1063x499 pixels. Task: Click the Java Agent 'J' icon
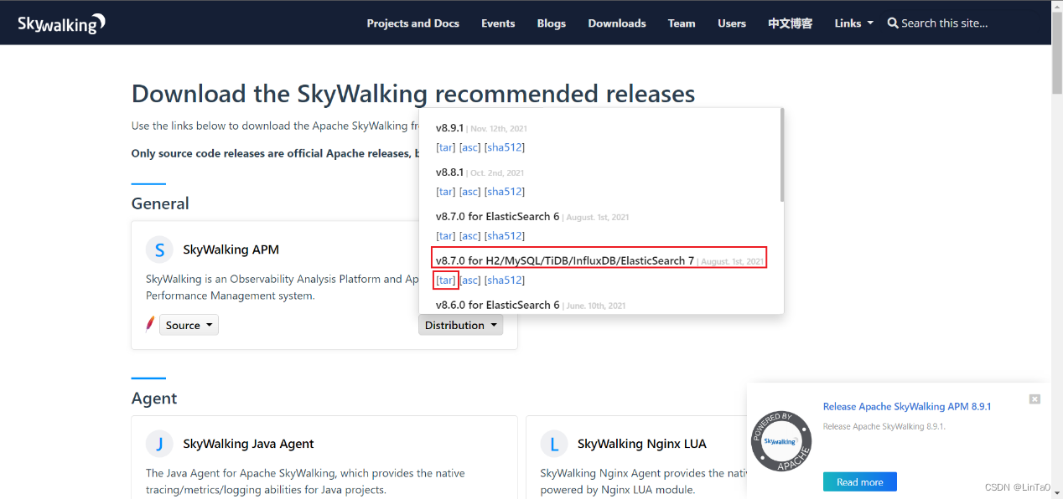159,444
